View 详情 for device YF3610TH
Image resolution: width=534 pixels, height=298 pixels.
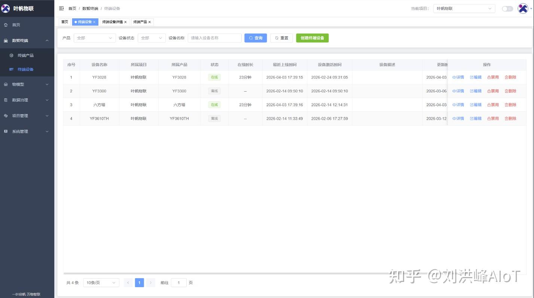pos(458,119)
